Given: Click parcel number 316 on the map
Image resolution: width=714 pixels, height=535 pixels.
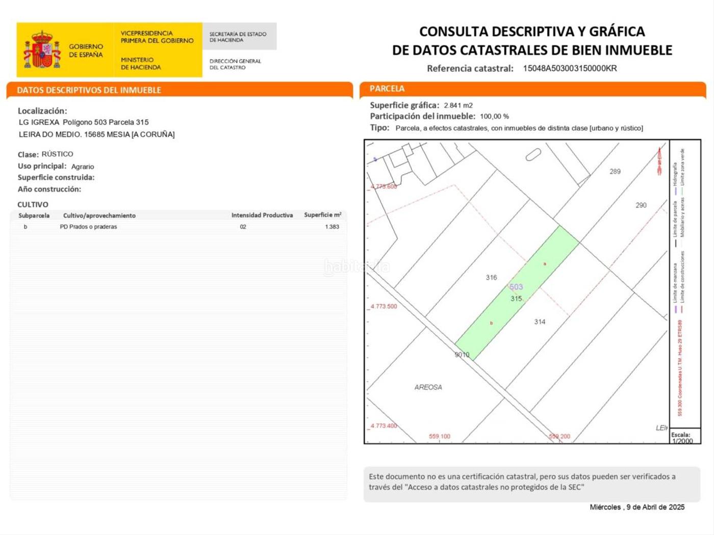Looking at the screenshot, I should click(491, 278).
